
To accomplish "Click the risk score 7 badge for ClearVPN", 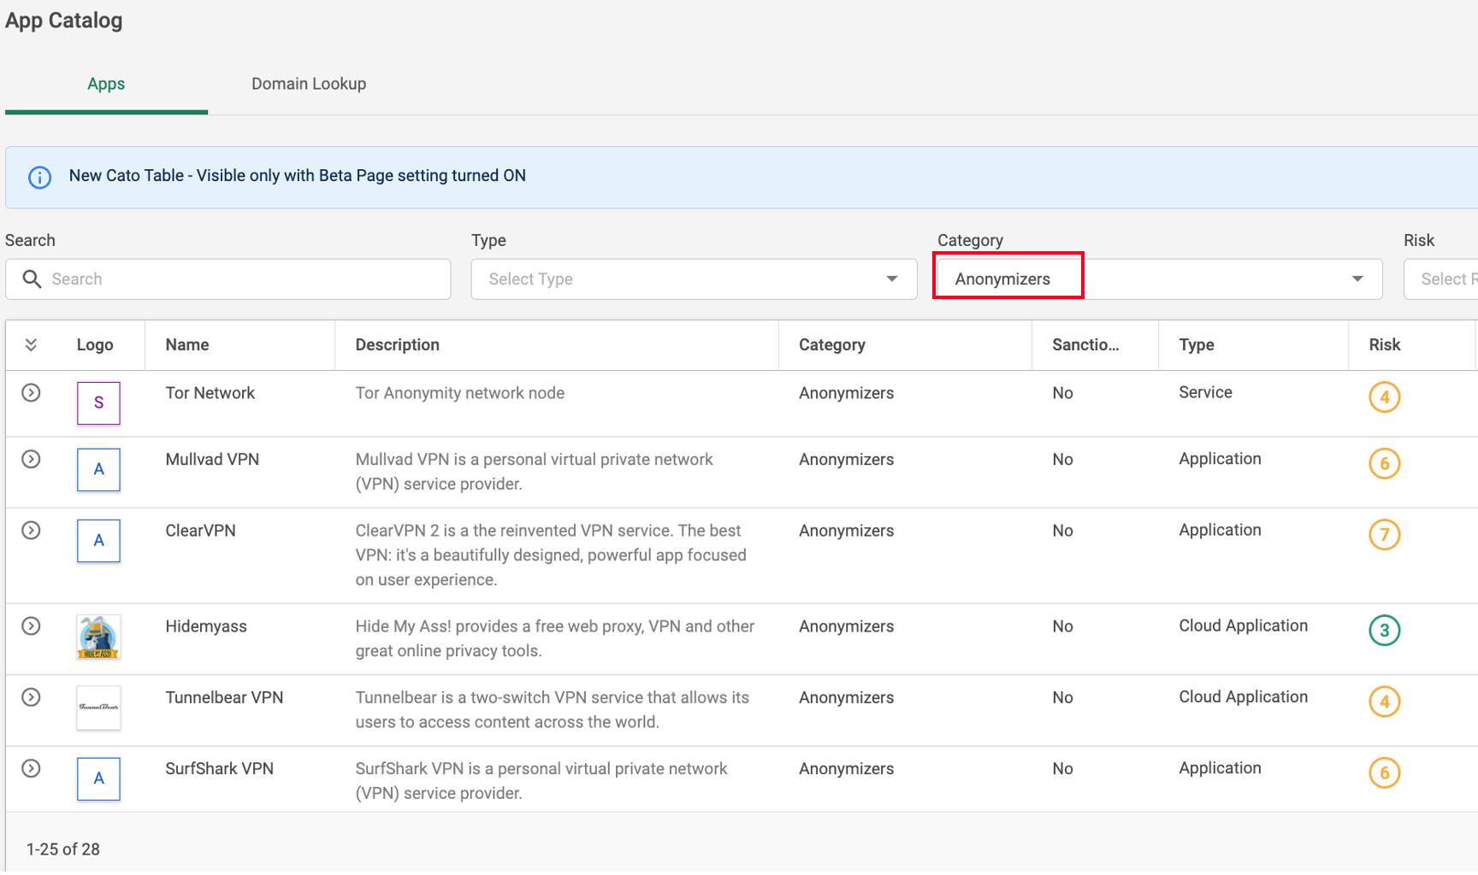I will click(x=1384, y=535).
